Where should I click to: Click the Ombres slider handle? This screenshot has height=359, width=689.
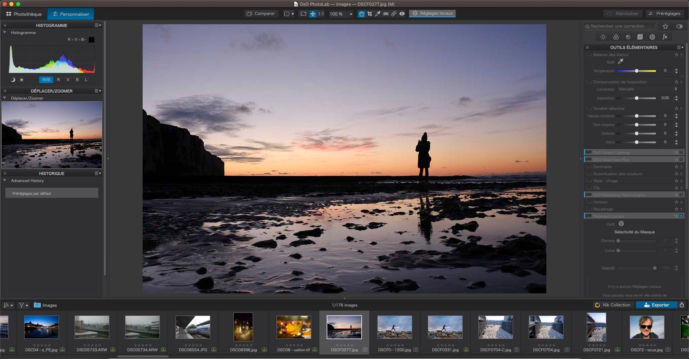(637, 133)
